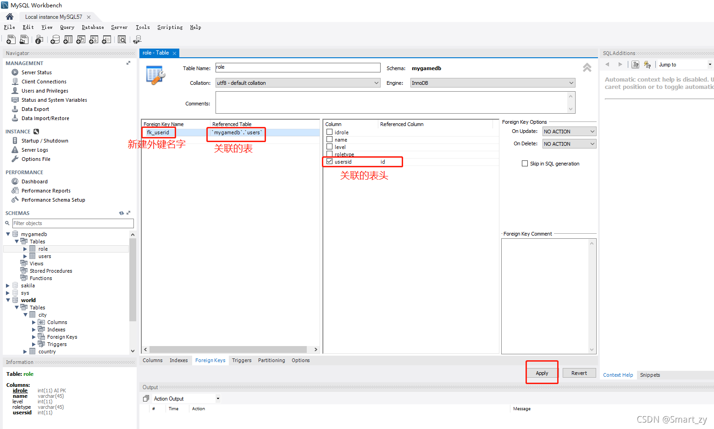Viewport: 714px width, 429px height.
Task: Create a new stored procedure icon
Action: (94, 40)
